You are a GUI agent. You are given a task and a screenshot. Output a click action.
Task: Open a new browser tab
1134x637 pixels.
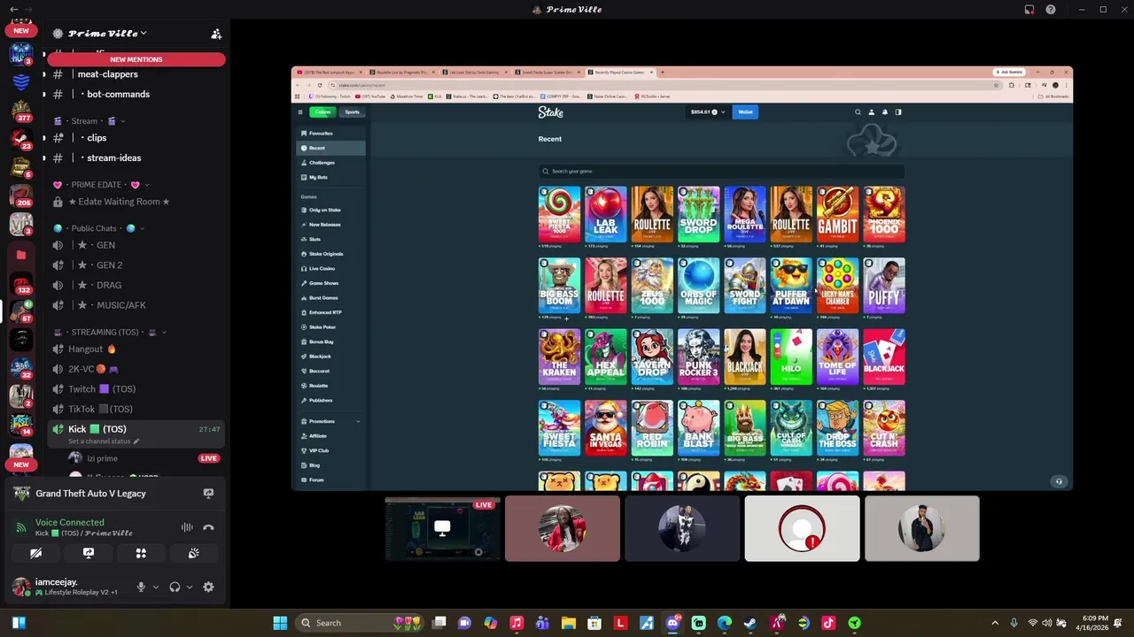tap(663, 73)
